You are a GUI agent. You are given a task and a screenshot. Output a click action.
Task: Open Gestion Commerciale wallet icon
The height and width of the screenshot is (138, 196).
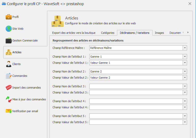tap(9, 40)
